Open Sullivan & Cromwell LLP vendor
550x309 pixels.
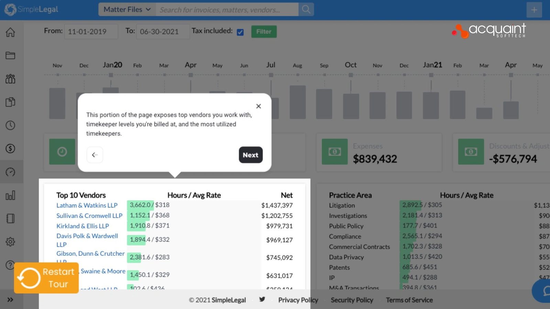click(89, 216)
